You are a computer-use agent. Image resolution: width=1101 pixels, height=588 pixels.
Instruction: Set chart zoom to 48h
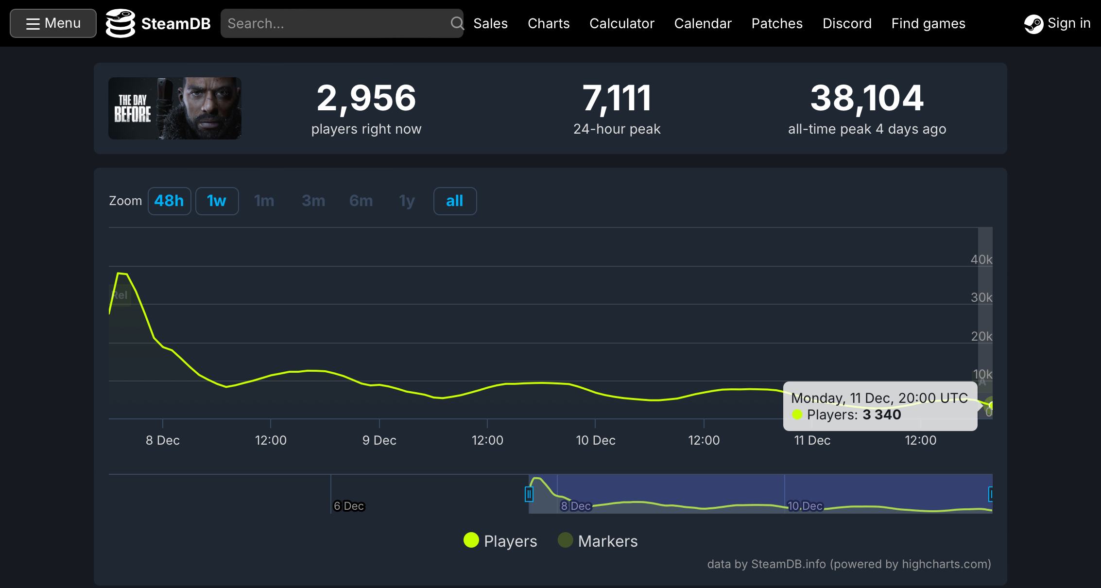169,201
